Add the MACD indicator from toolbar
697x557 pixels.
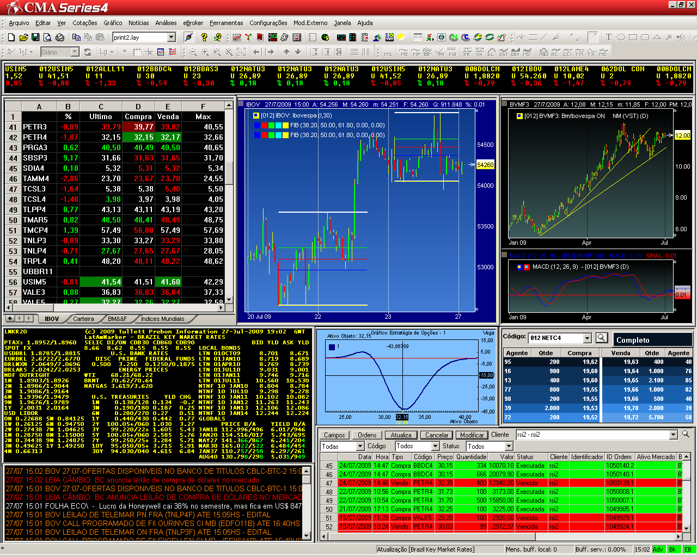pyautogui.click(x=543, y=52)
